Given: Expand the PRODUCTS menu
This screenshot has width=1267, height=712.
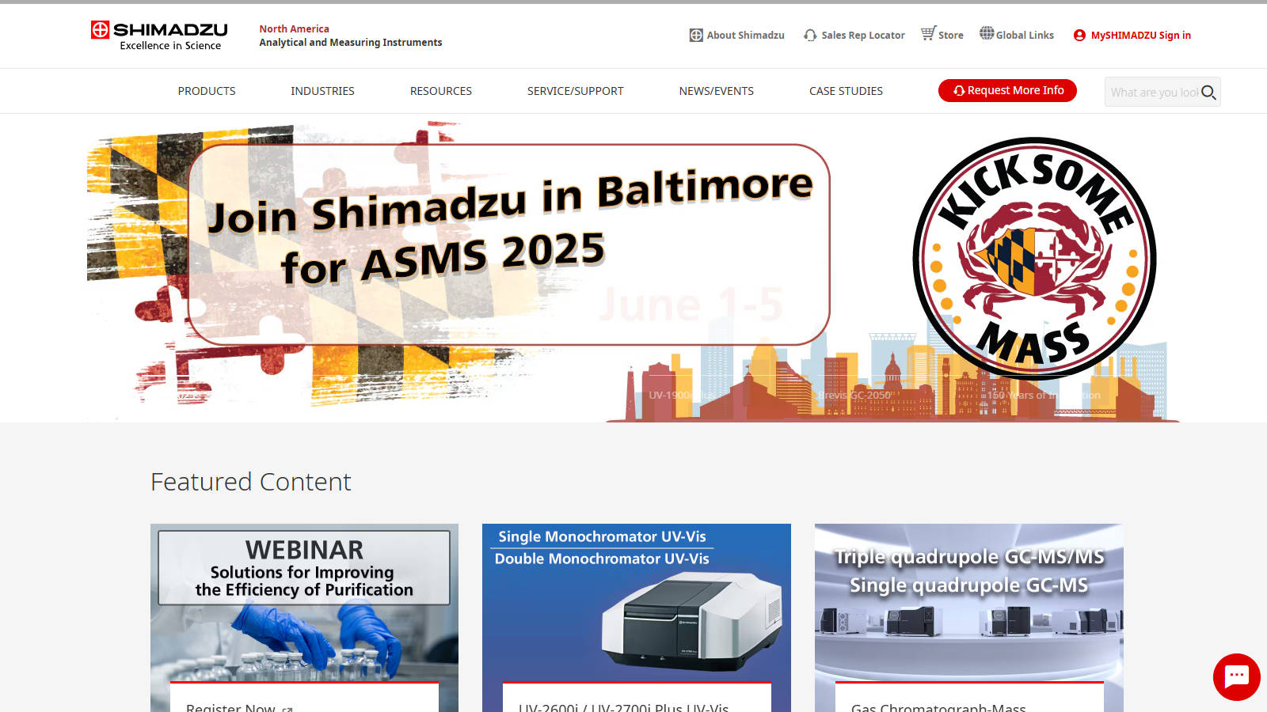Looking at the screenshot, I should (207, 91).
